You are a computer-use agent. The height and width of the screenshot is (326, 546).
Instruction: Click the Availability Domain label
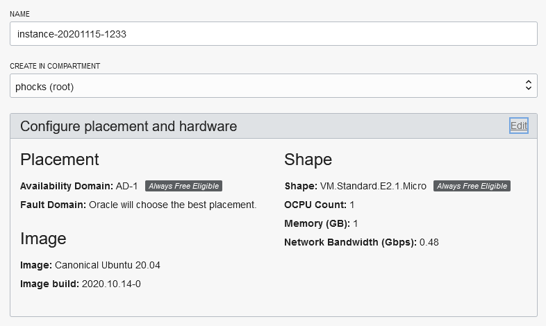pos(66,186)
